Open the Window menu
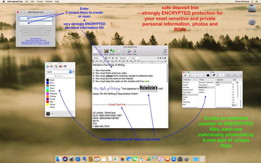Image resolution: width=261 pixels, height=163 pixels. point(49,2)
